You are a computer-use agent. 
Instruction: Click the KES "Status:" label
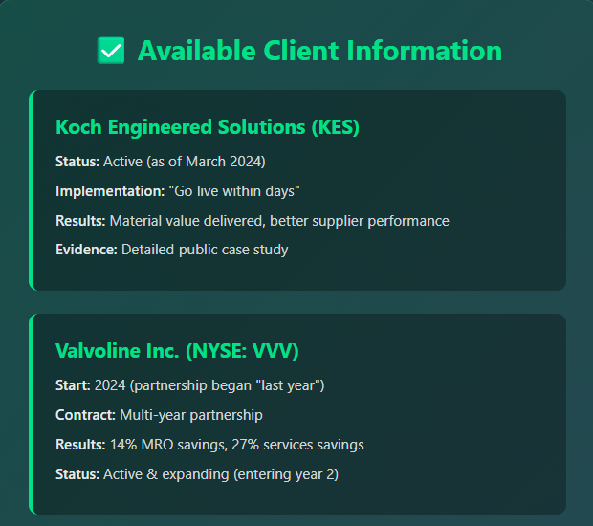[x=77, y=160]
